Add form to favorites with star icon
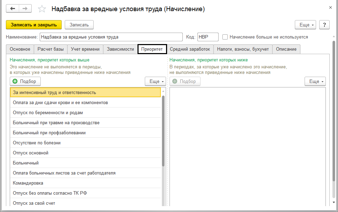This screenshot has width=338, height=212. 42,9
